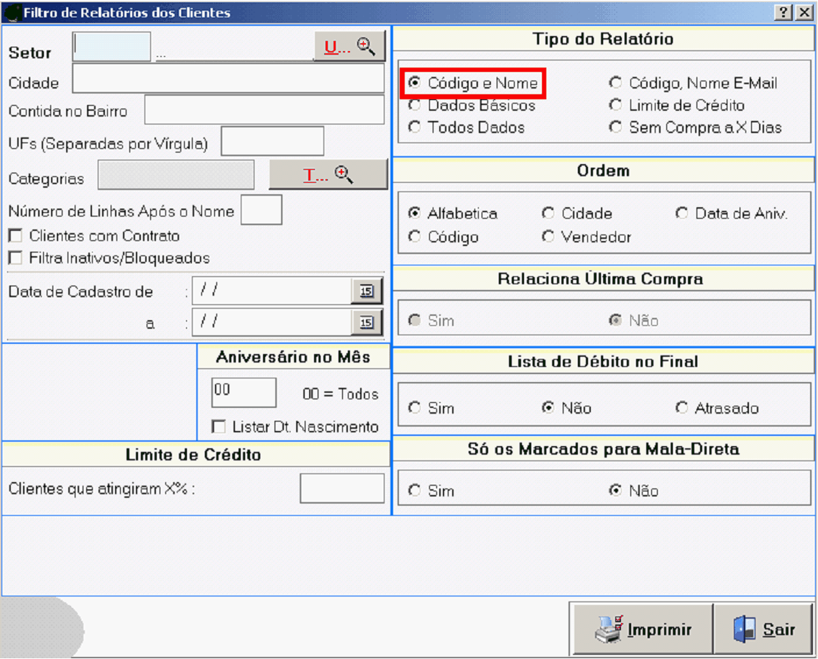
Task: Click the Contida no Bairro field
Action: [264, 110]
